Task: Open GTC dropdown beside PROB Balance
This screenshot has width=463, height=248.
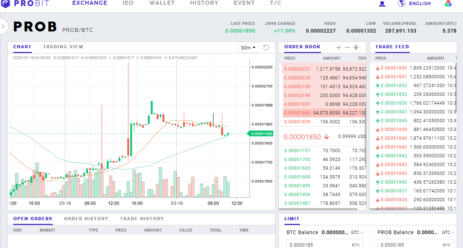Action: 448,232
